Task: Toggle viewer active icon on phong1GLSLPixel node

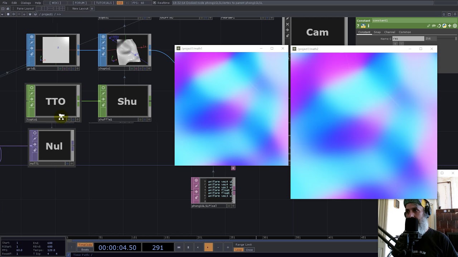Action: [x=196, y=181]
